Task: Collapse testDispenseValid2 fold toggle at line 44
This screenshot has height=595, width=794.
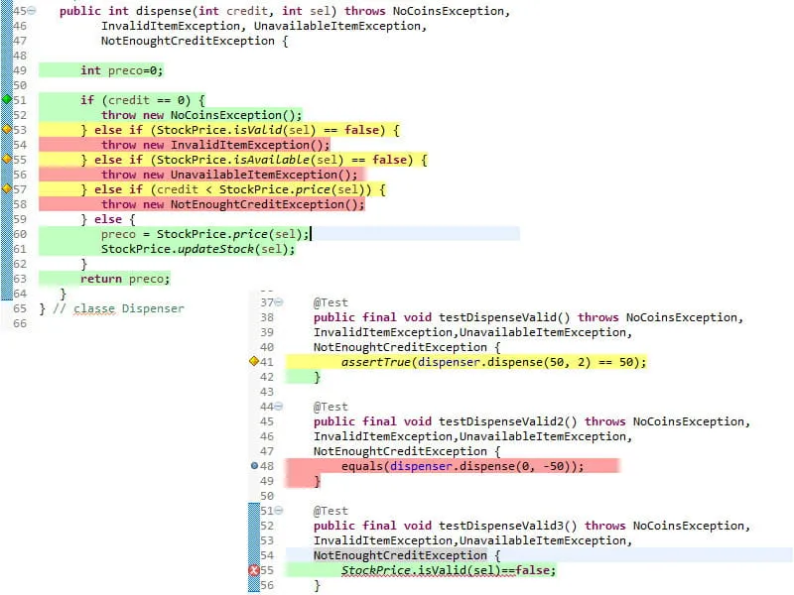Action: point(279,407)
